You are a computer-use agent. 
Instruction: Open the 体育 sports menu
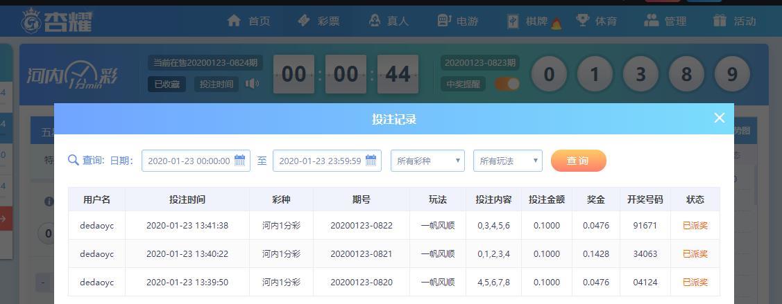(x=597, y=21)
